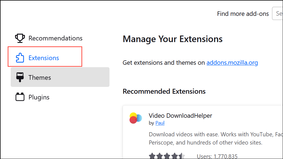Screen dimensions: 283x159
Task: Open the Recommendations category label
Action: (x=55, y=38)
